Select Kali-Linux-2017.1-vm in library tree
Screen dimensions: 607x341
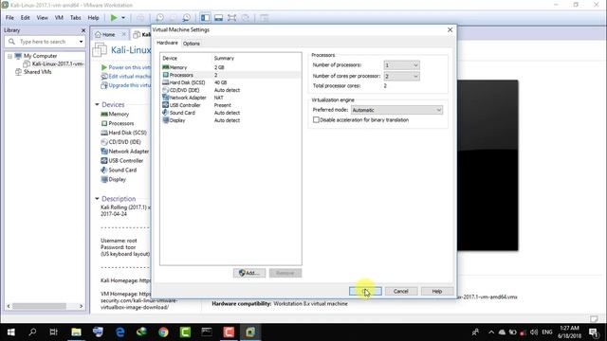point(54,63)
